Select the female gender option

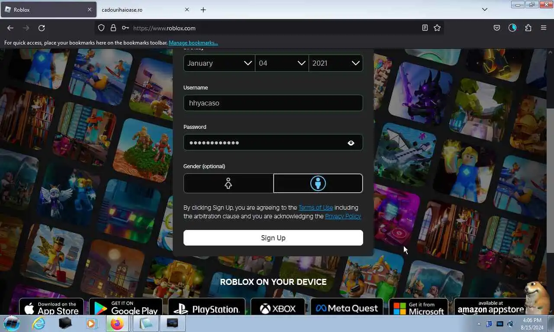click(229, 183)
